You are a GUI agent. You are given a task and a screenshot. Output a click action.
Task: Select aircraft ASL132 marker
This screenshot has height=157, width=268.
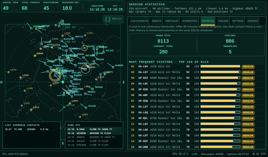104,52
